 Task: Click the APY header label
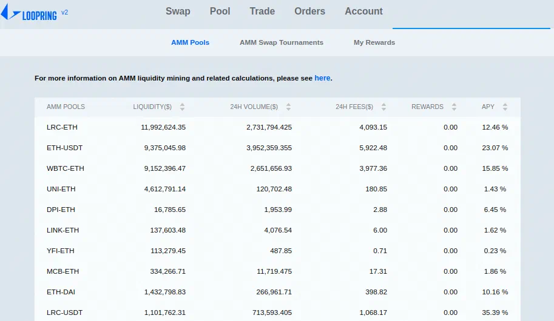point(488,107)
